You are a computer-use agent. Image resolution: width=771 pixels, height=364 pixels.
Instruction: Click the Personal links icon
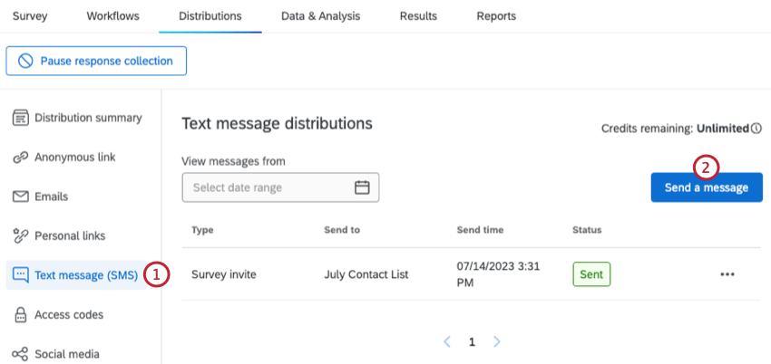[20, 236]
